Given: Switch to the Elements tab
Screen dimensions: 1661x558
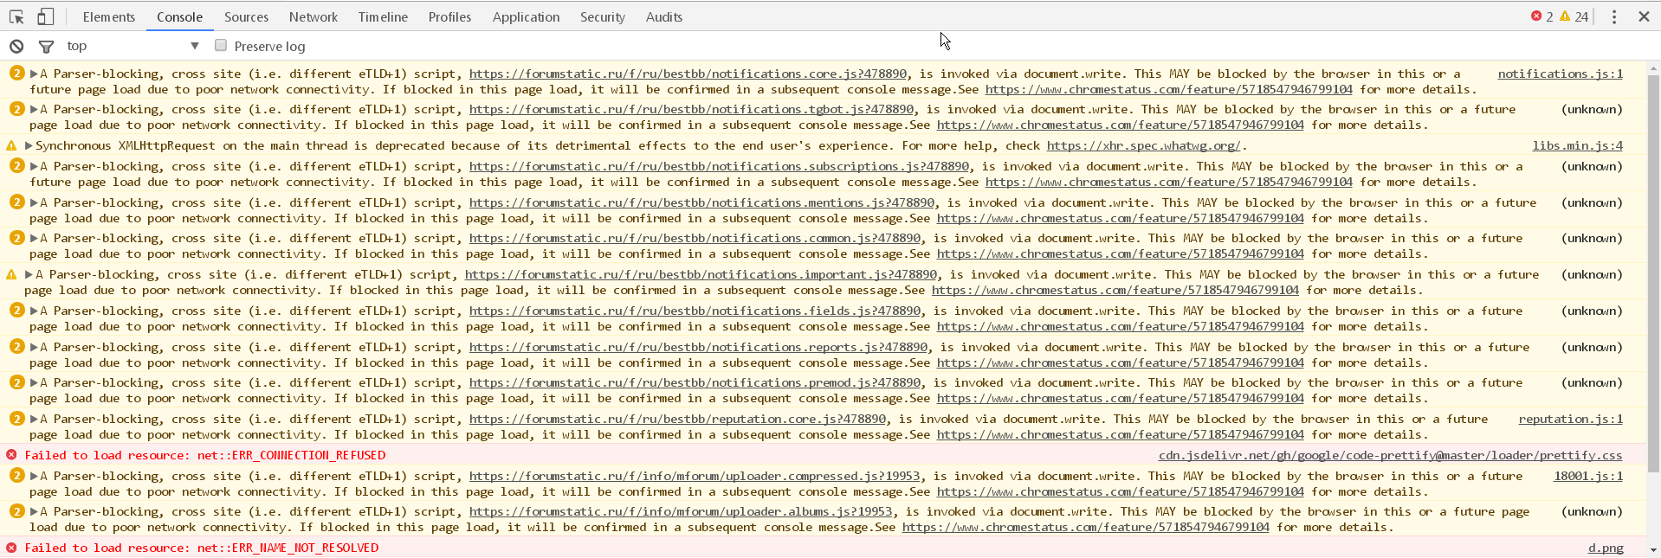Looking at the screenshot, I should [109, 16].
